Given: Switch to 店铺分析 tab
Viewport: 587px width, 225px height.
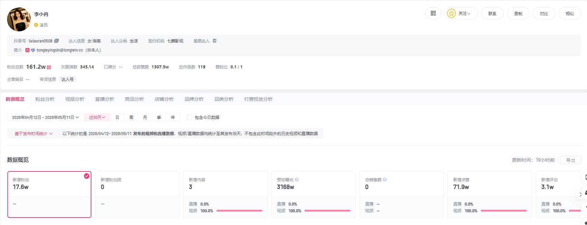Looking at the screenshot, I should [164, 99].
